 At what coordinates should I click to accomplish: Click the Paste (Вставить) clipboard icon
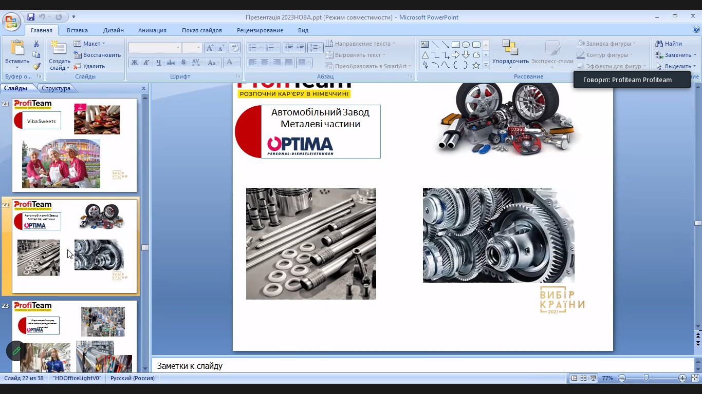click(17, 49)
